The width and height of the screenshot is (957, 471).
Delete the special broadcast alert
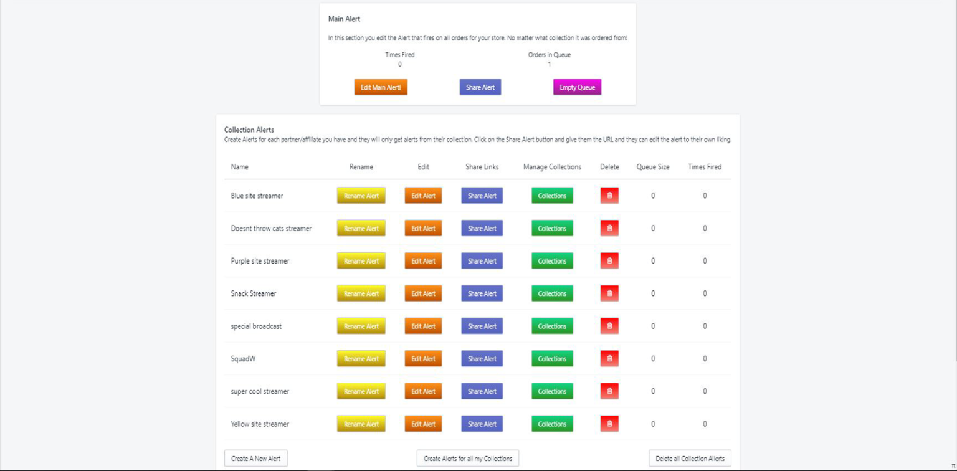[x=609, y=326]
